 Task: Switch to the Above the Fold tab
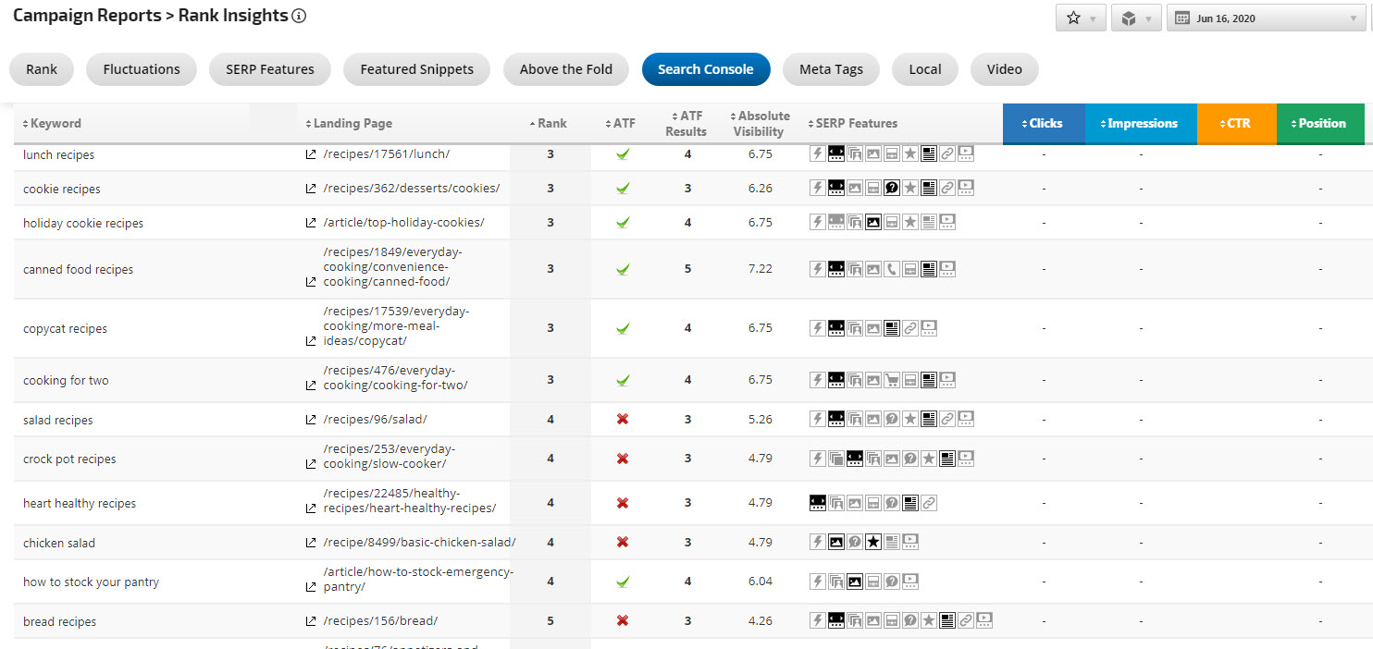tap(565, 69)
